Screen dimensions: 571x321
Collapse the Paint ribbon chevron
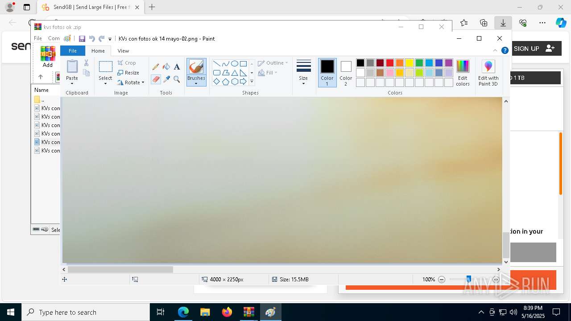(x=495, y=50)
